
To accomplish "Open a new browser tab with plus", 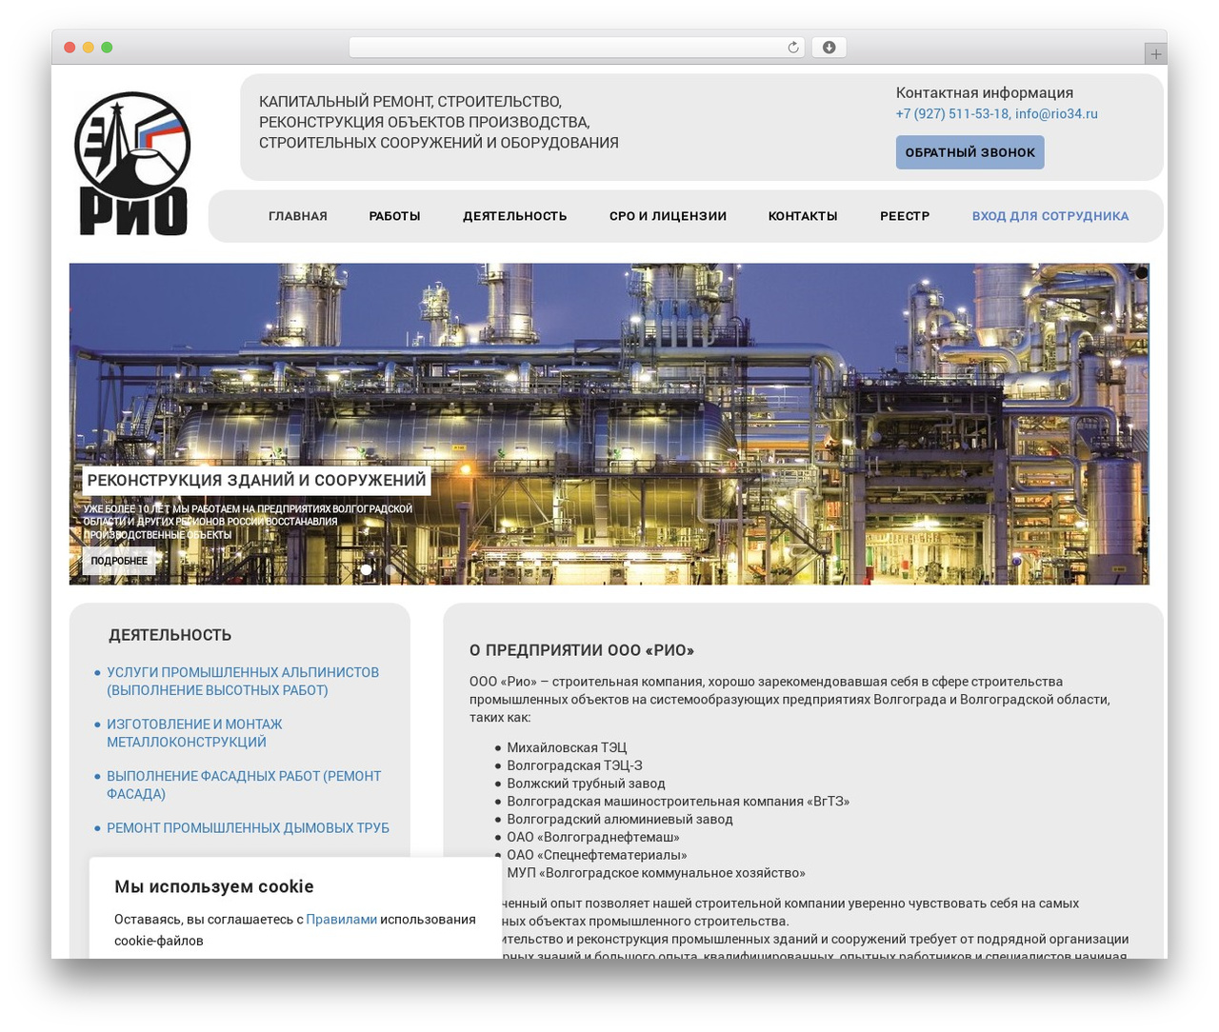I will click(x=1156, y=54).
